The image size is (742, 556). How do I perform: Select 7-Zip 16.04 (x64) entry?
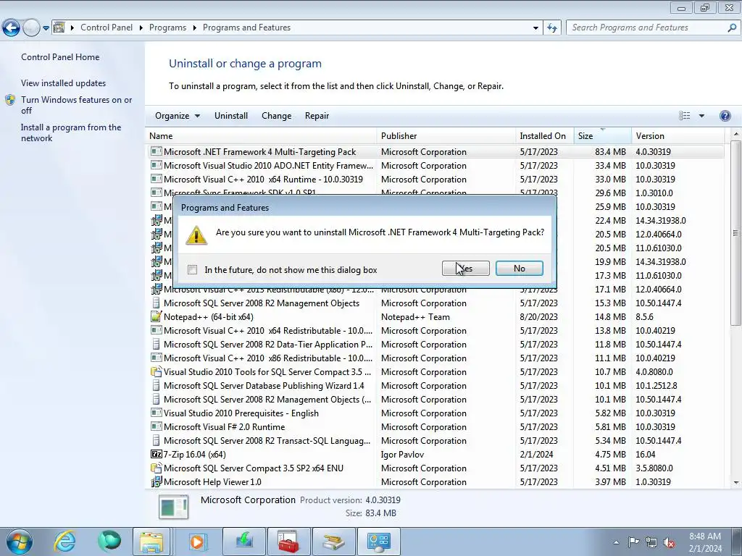(435, 454)
